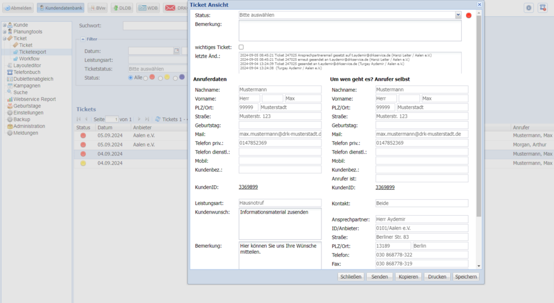This screenshot has width=554, height=303.
Task: Click the Suchwort search field
Action: [155, 25]
